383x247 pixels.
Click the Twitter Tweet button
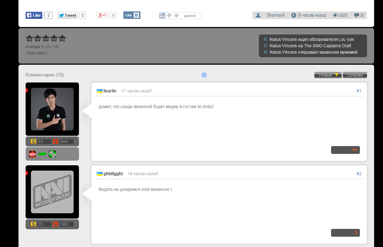click(x=68, y=15)
